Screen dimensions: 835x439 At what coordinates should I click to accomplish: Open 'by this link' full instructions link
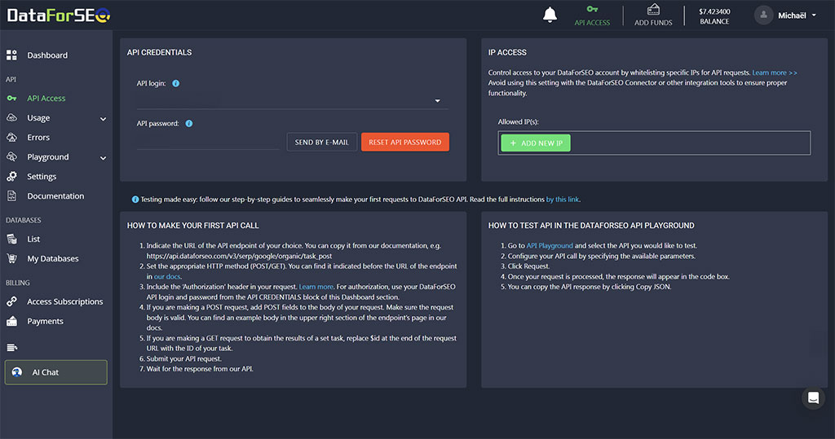coord(563,200)
